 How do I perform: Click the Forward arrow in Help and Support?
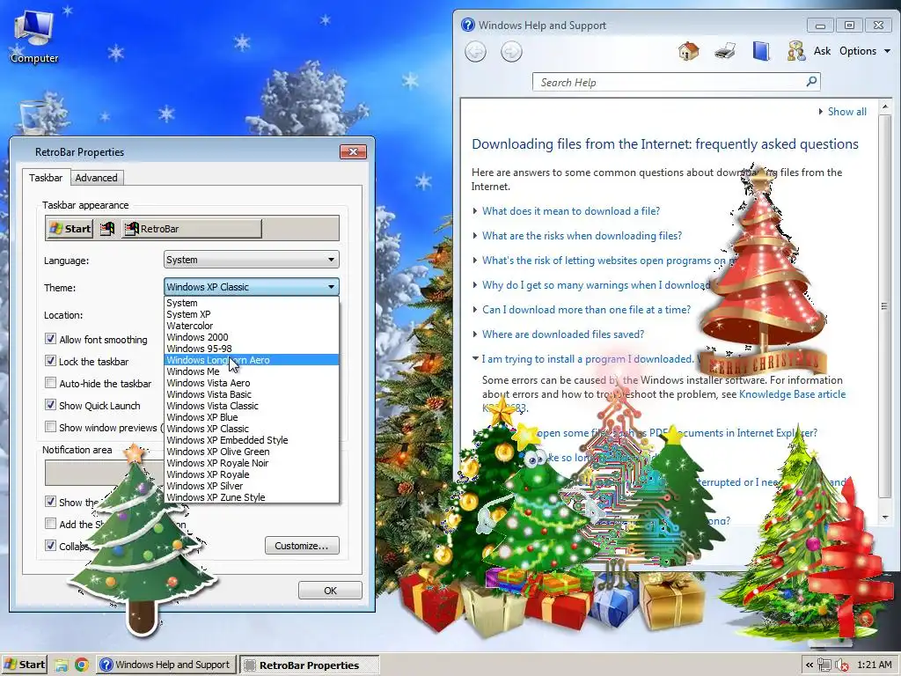pos(511,52)
